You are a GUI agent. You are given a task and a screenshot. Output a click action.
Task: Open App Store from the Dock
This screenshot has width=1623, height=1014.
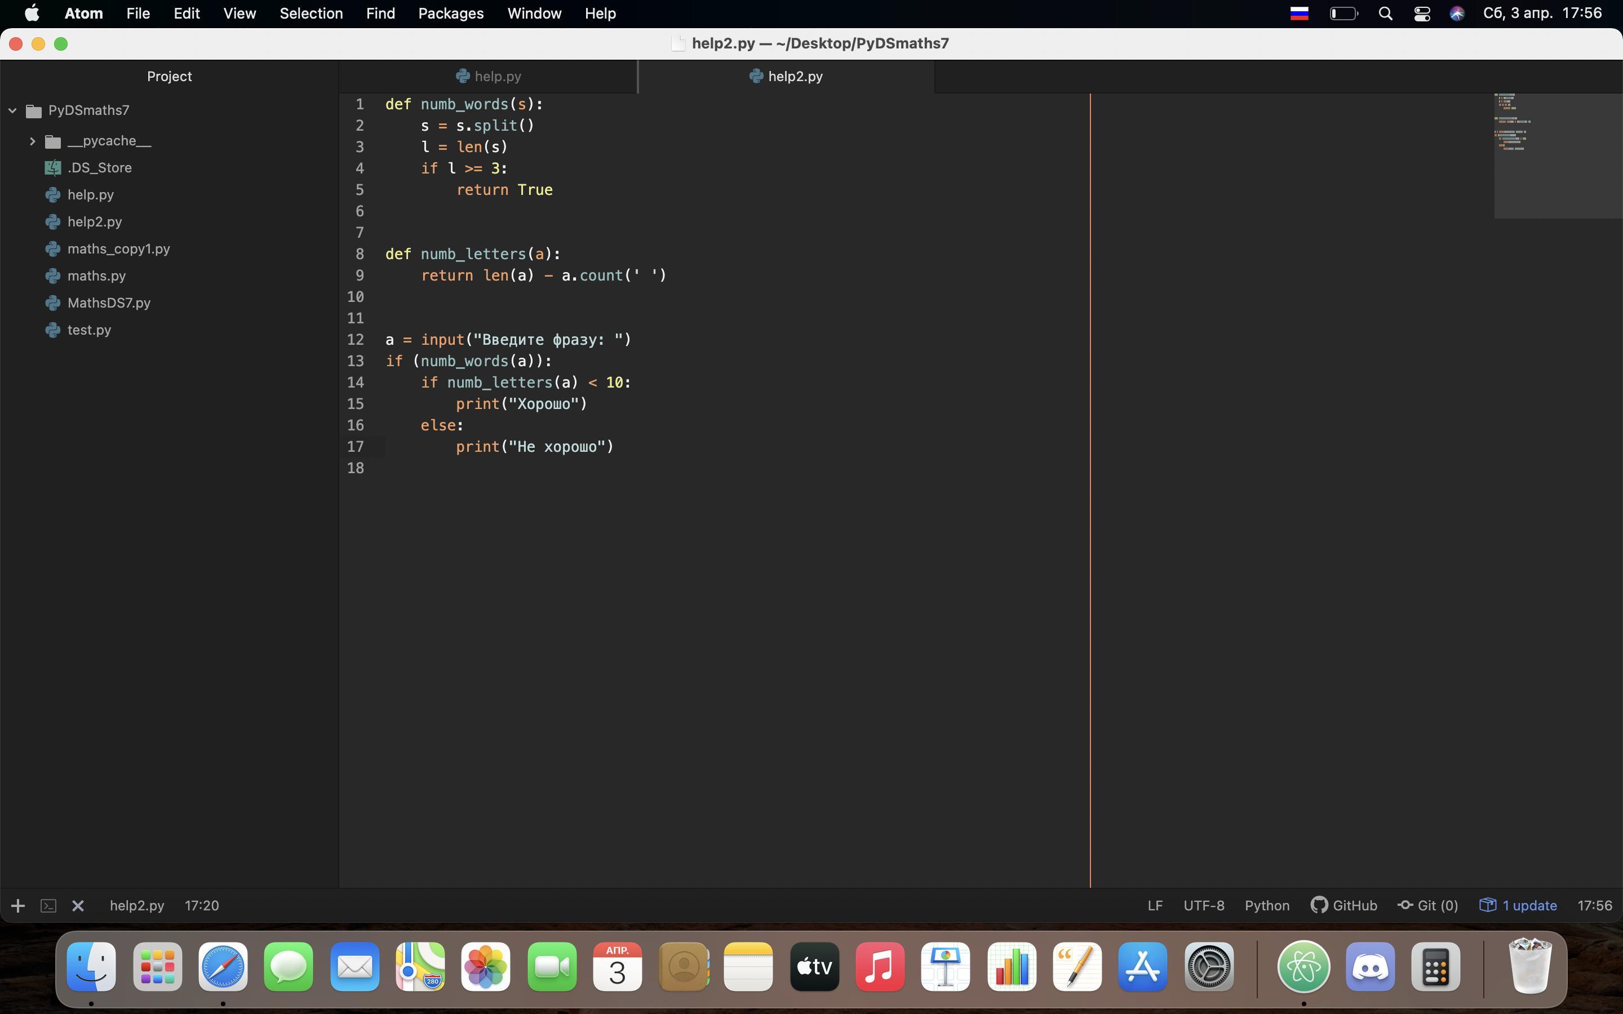click(x=1143, y=967)
